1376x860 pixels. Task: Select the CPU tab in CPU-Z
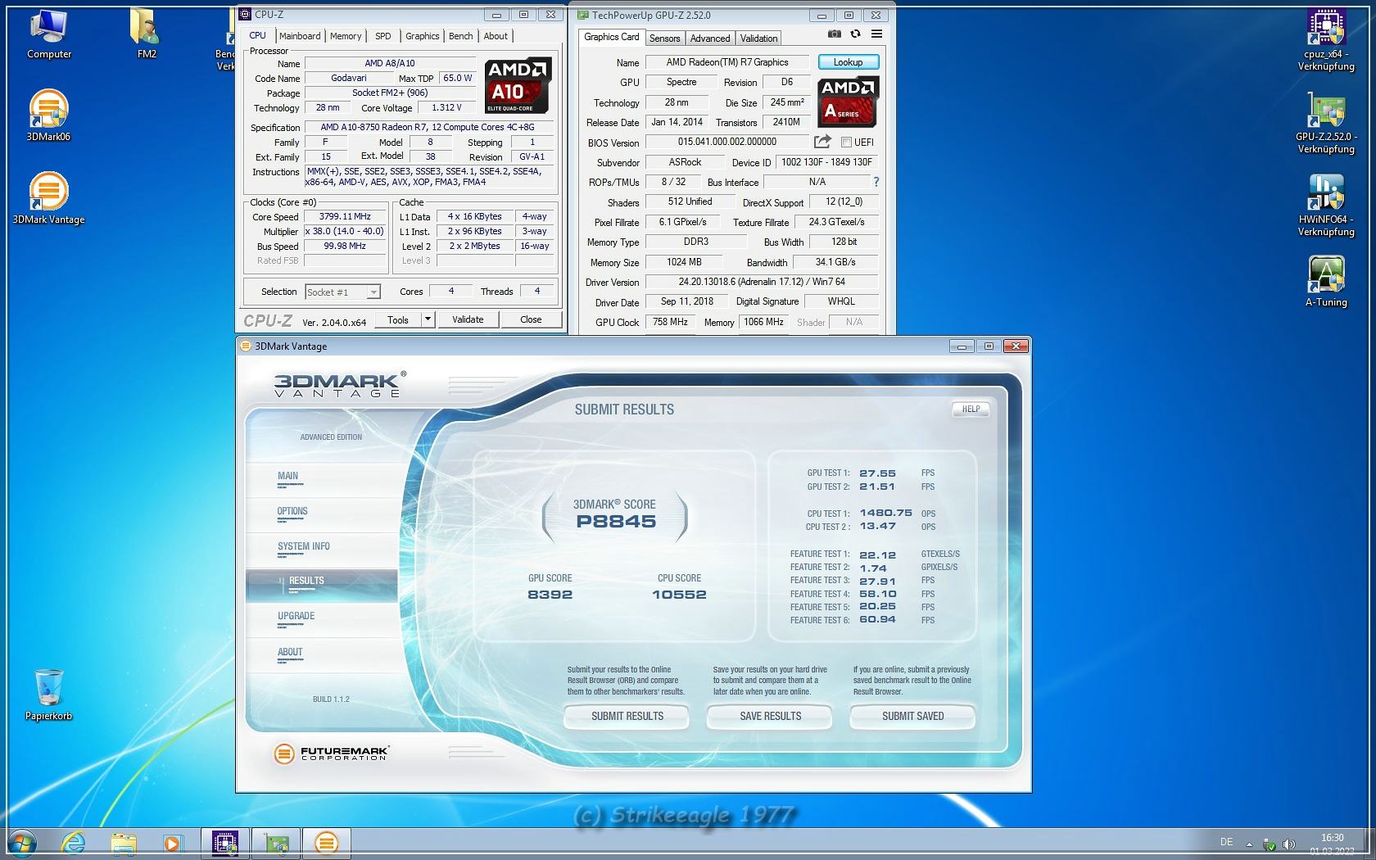pyautogui.click(x=257, y=36)
